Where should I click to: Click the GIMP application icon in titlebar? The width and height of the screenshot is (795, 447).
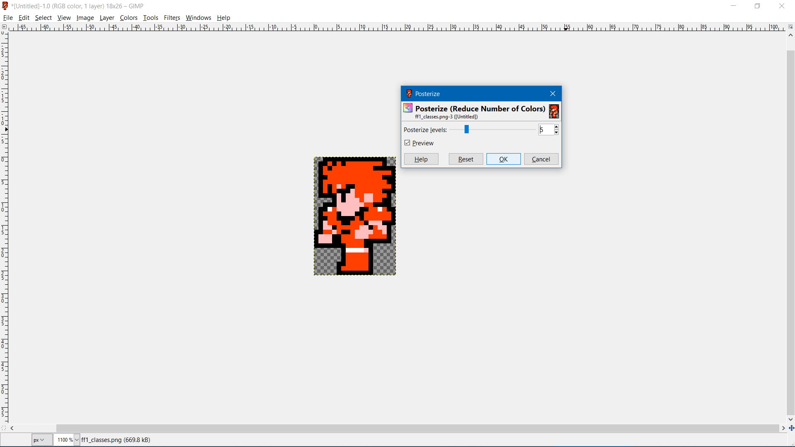tap(5, 6)
